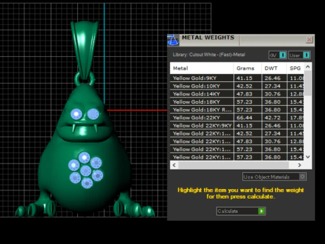325x244 pixels.
Task: Click the Library: Cutout White label
Action: coord(209,55)
